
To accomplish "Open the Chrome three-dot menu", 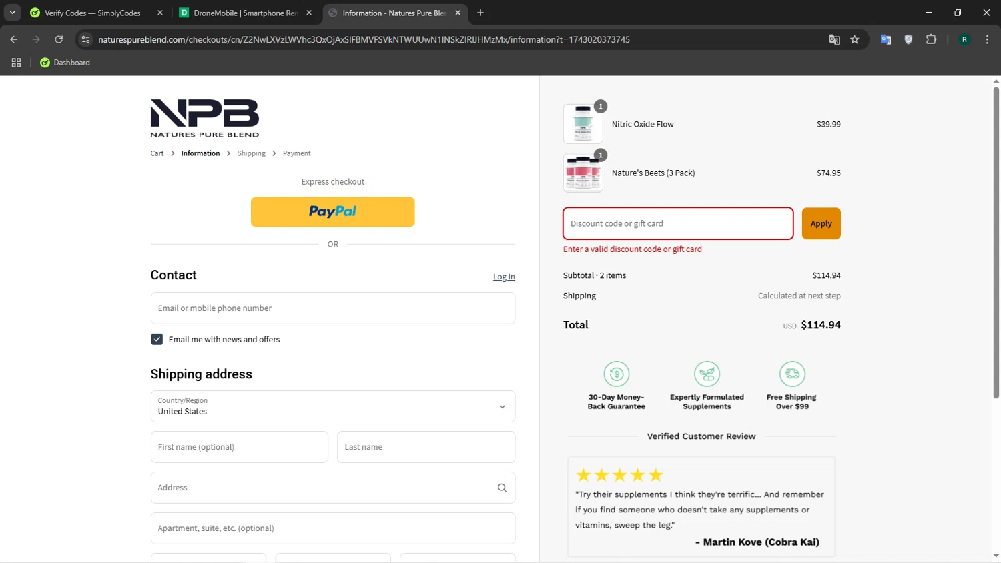I will (x=987, y=39).
